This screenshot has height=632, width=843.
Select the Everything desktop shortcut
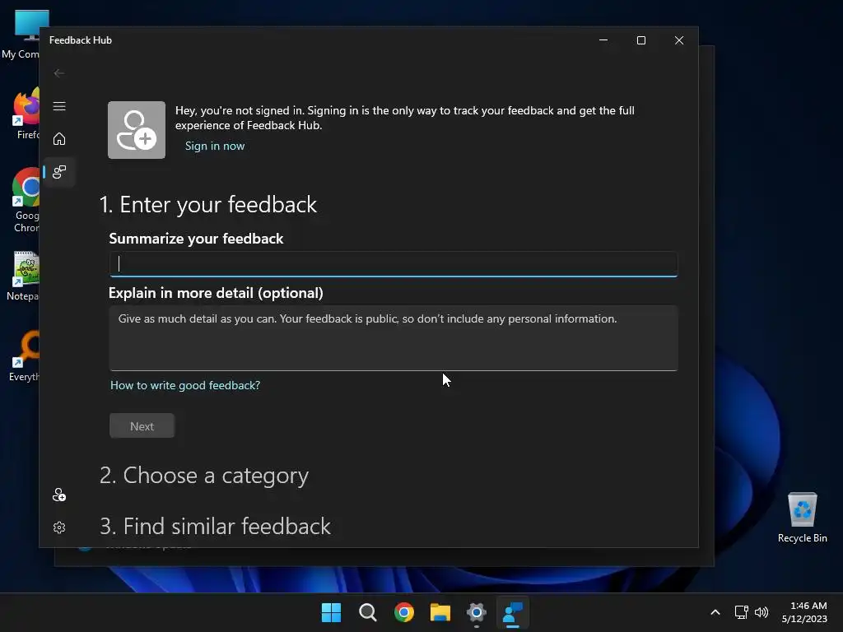tap(25, 355)
